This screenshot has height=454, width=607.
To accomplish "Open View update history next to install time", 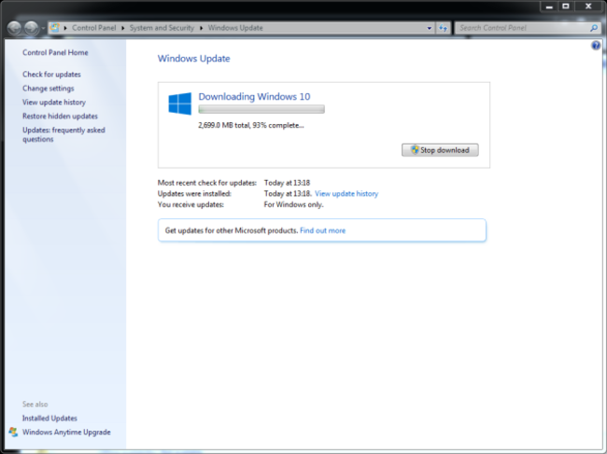I will [346, 194].
